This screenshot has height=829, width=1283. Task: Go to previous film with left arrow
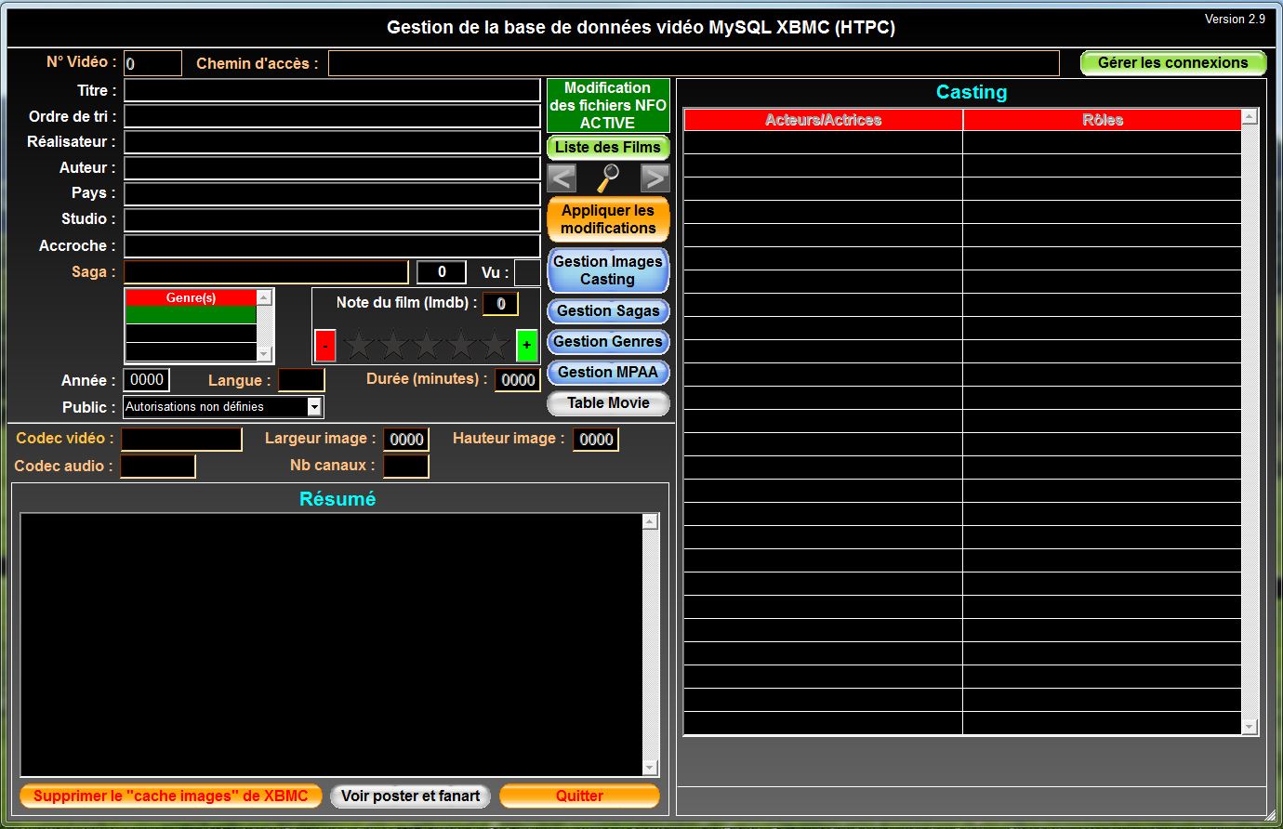click(562, 178)
